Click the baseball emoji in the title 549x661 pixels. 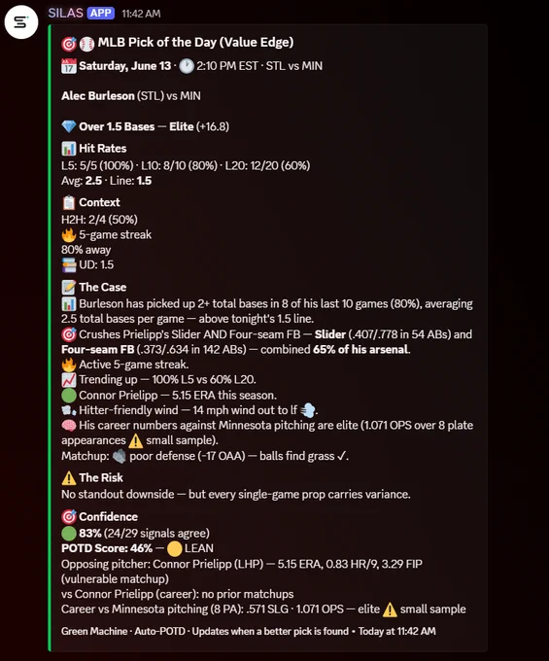point(86,44)
